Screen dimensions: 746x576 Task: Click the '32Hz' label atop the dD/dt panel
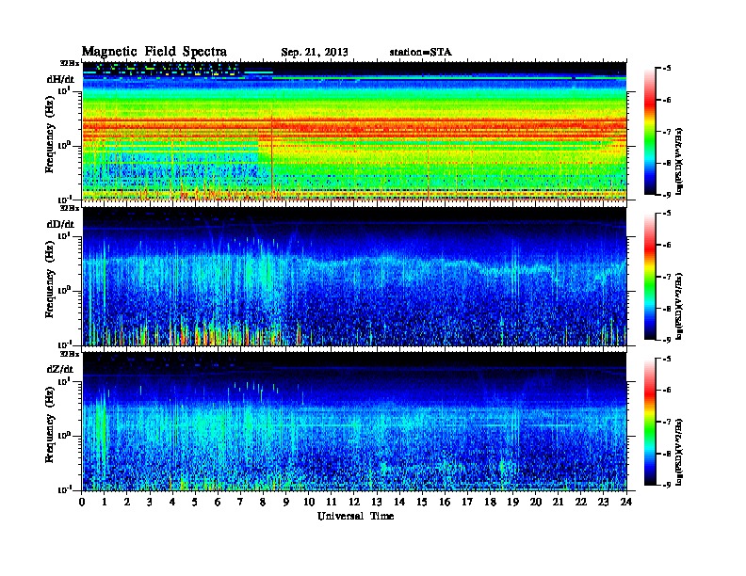[x=70, y=208]
